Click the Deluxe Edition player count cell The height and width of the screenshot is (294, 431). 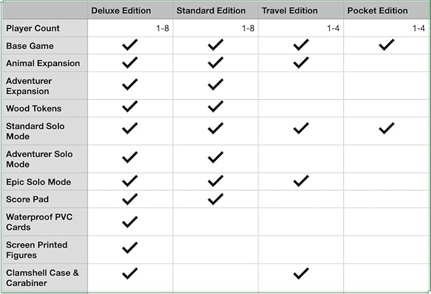tap(130, 28)
